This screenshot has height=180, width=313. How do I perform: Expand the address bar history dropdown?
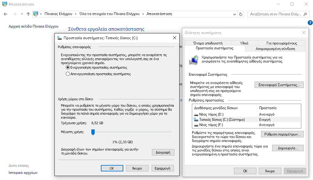tap(235, 14)
